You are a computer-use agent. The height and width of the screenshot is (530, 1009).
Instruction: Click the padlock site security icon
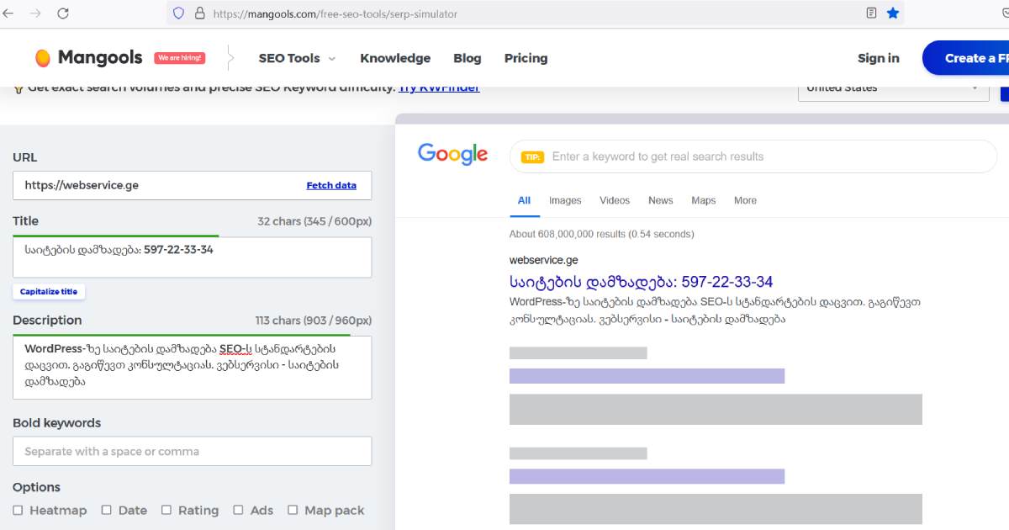click(199, 13)
